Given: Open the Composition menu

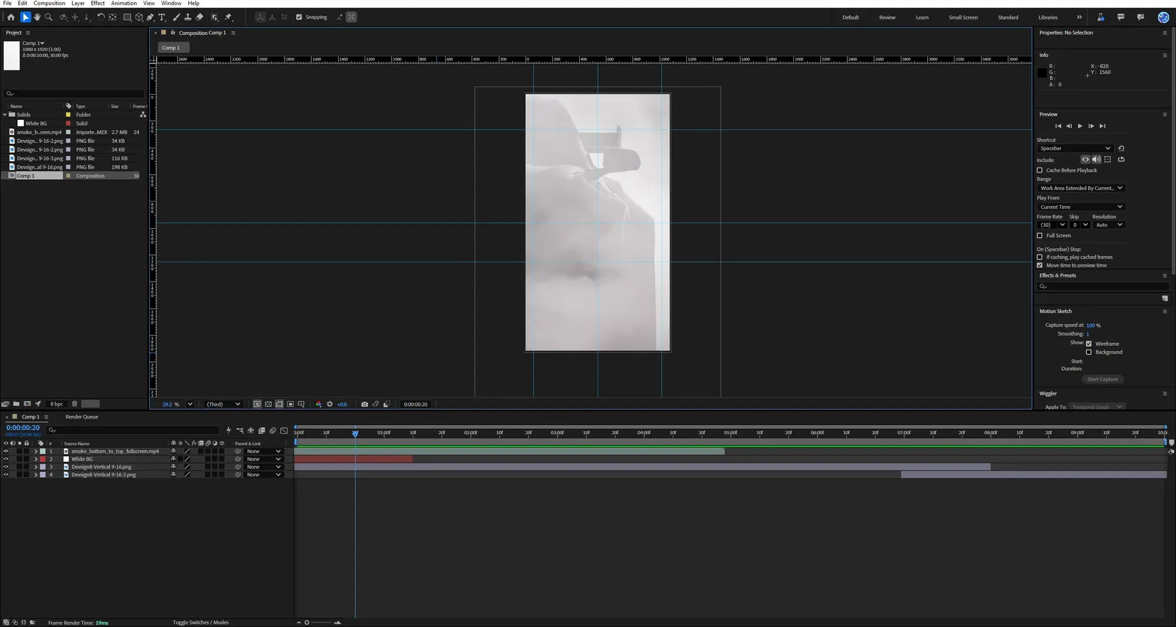Looking at the screenshot, I should tap(49, 3).
